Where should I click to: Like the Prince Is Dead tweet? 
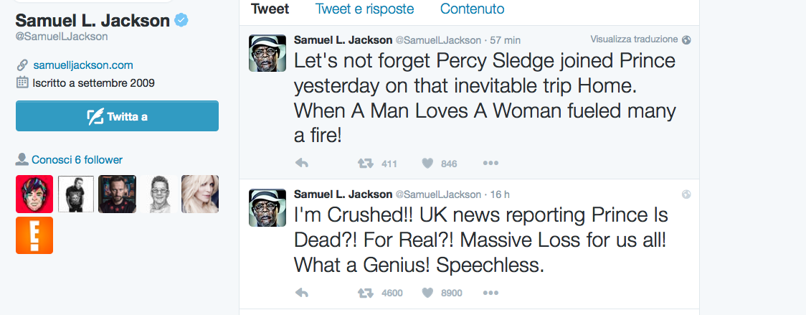click(x=427, y=293)
